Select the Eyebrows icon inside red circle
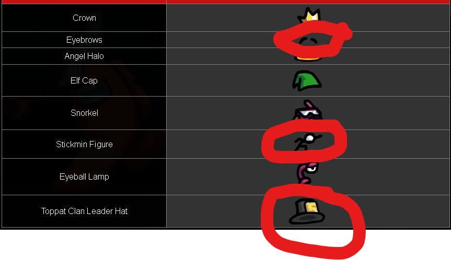The width and height of the screenshot is (451, 260). coord(308,42)
